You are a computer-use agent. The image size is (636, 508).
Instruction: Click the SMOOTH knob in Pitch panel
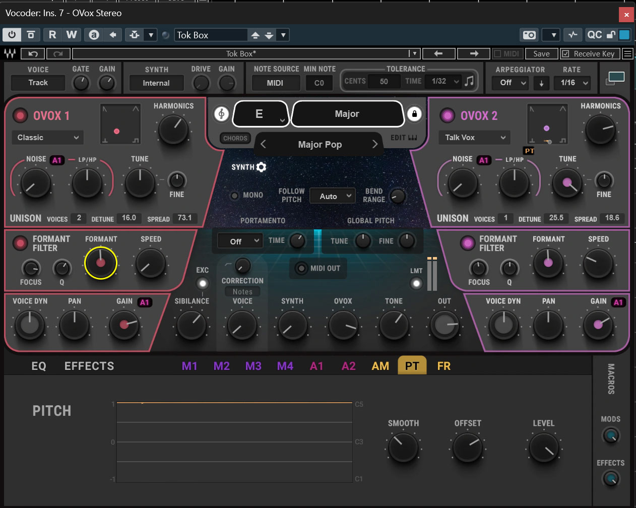[x=403, y=447]
